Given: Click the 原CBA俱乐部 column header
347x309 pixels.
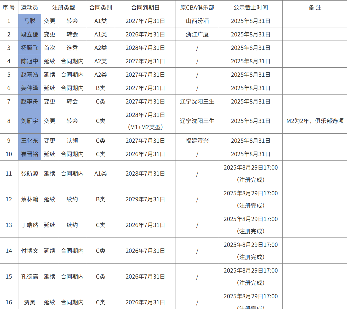Looking at the screenshot, I should tap(197, 7).
